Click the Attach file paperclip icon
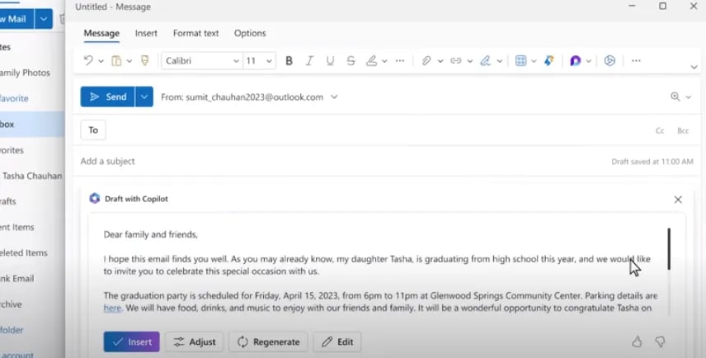The height and width of the screenshot is (358, 706). [426, 61]
